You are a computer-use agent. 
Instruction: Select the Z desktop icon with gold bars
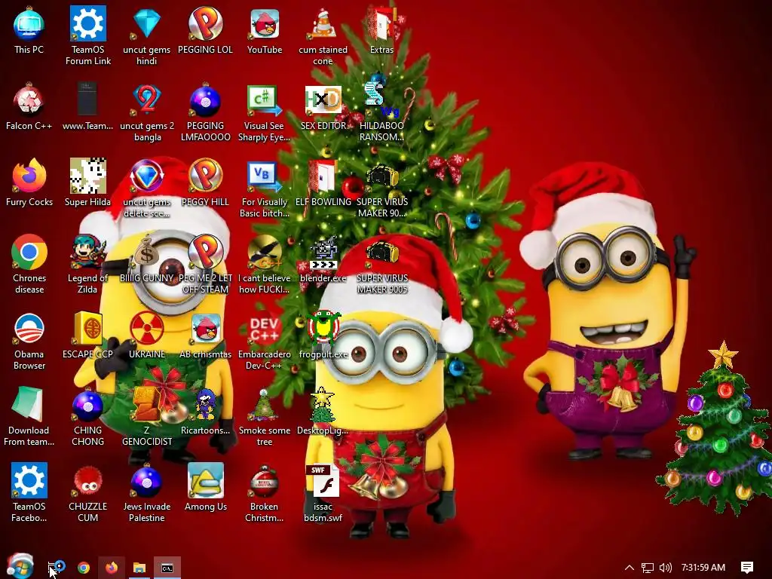(147, 417)
